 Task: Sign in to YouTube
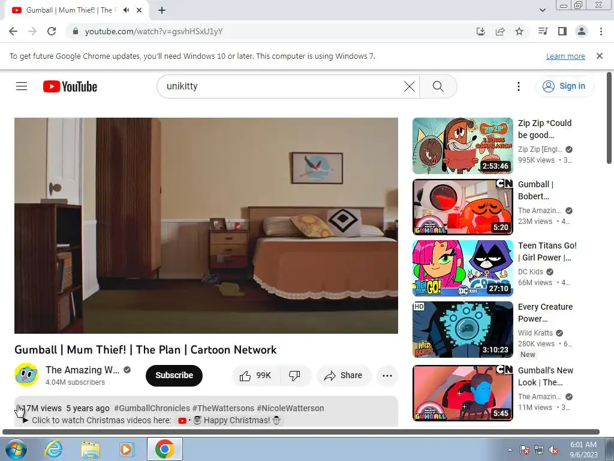click(x=564, y=86)
